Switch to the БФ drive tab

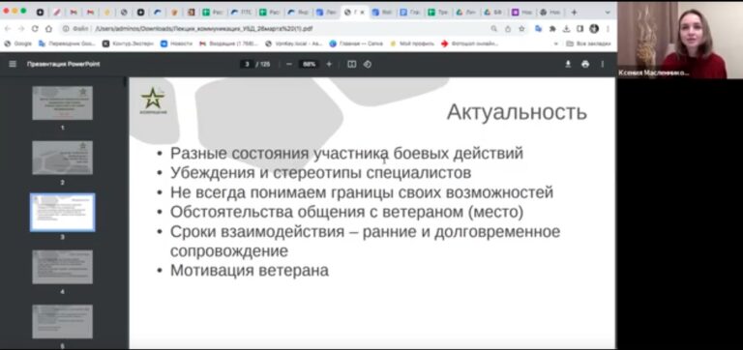[x=495, y=13]
